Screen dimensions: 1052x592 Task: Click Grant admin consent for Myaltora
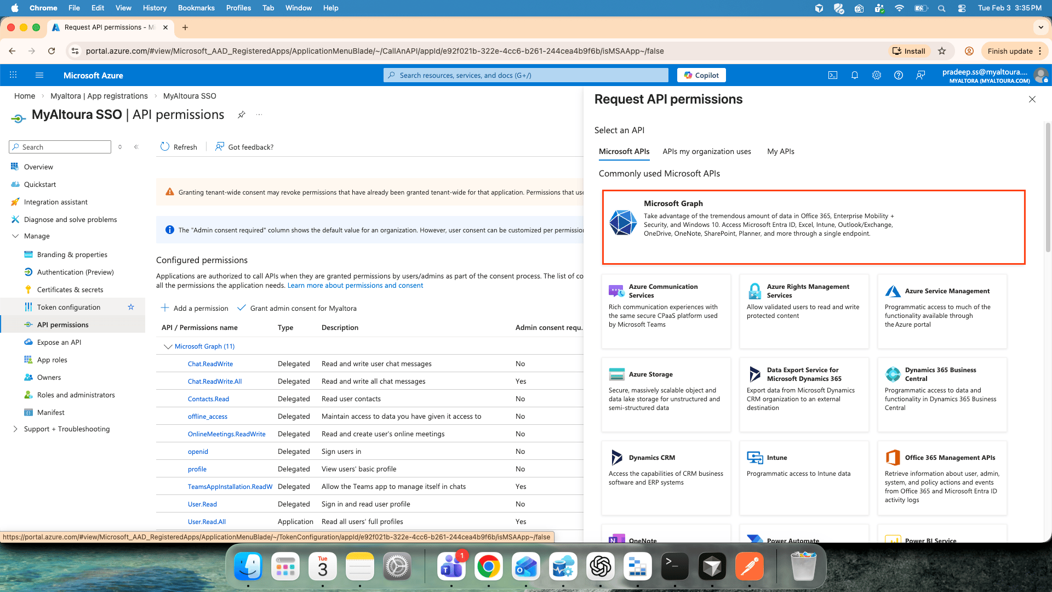pos(297,308)
